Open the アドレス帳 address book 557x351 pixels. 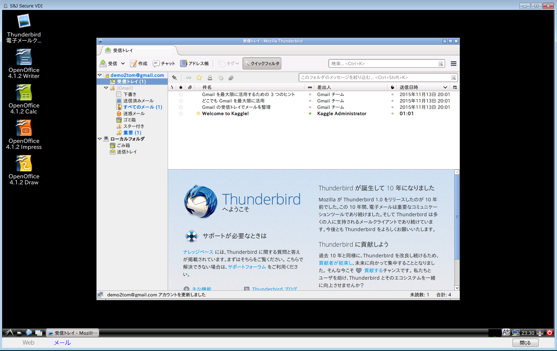coord(195,63)
